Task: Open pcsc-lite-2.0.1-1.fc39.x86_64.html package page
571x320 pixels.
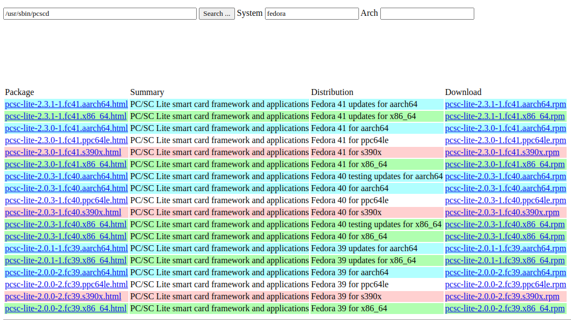Action: pyautogui.click(x=66, y=260)
